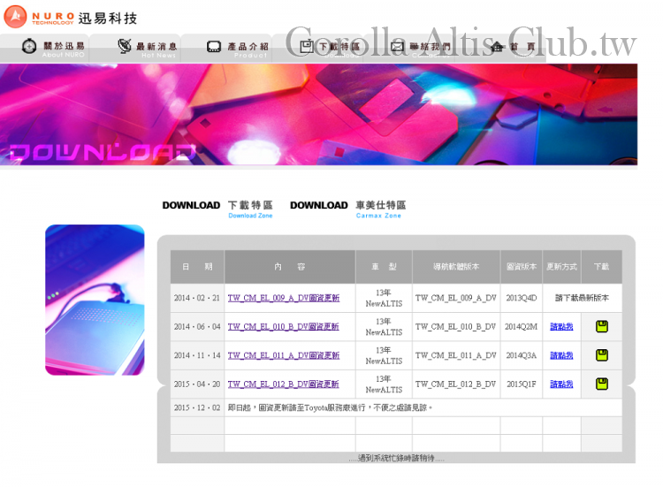Click the monitor icon for Product
Screen dimensions: 663x487
[x=214, y=47]
